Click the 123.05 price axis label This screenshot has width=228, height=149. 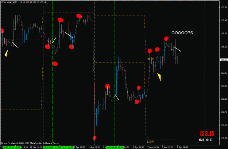(224, 73)
